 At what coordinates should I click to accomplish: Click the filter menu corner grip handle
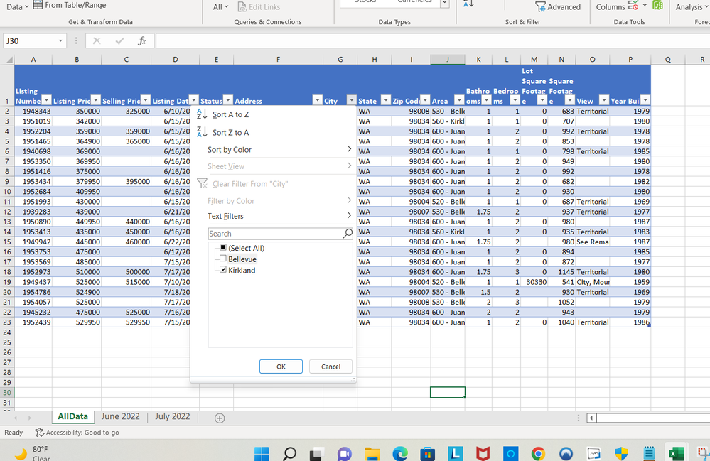[x=353, y=380]
